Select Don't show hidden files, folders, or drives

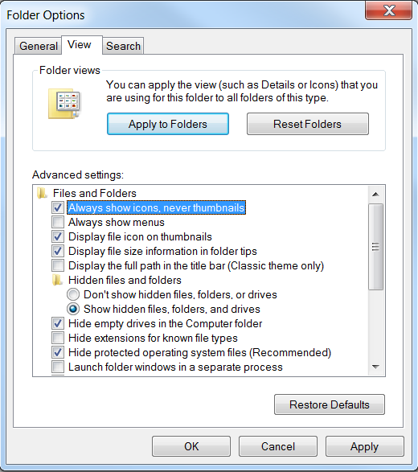click(73, 294)
